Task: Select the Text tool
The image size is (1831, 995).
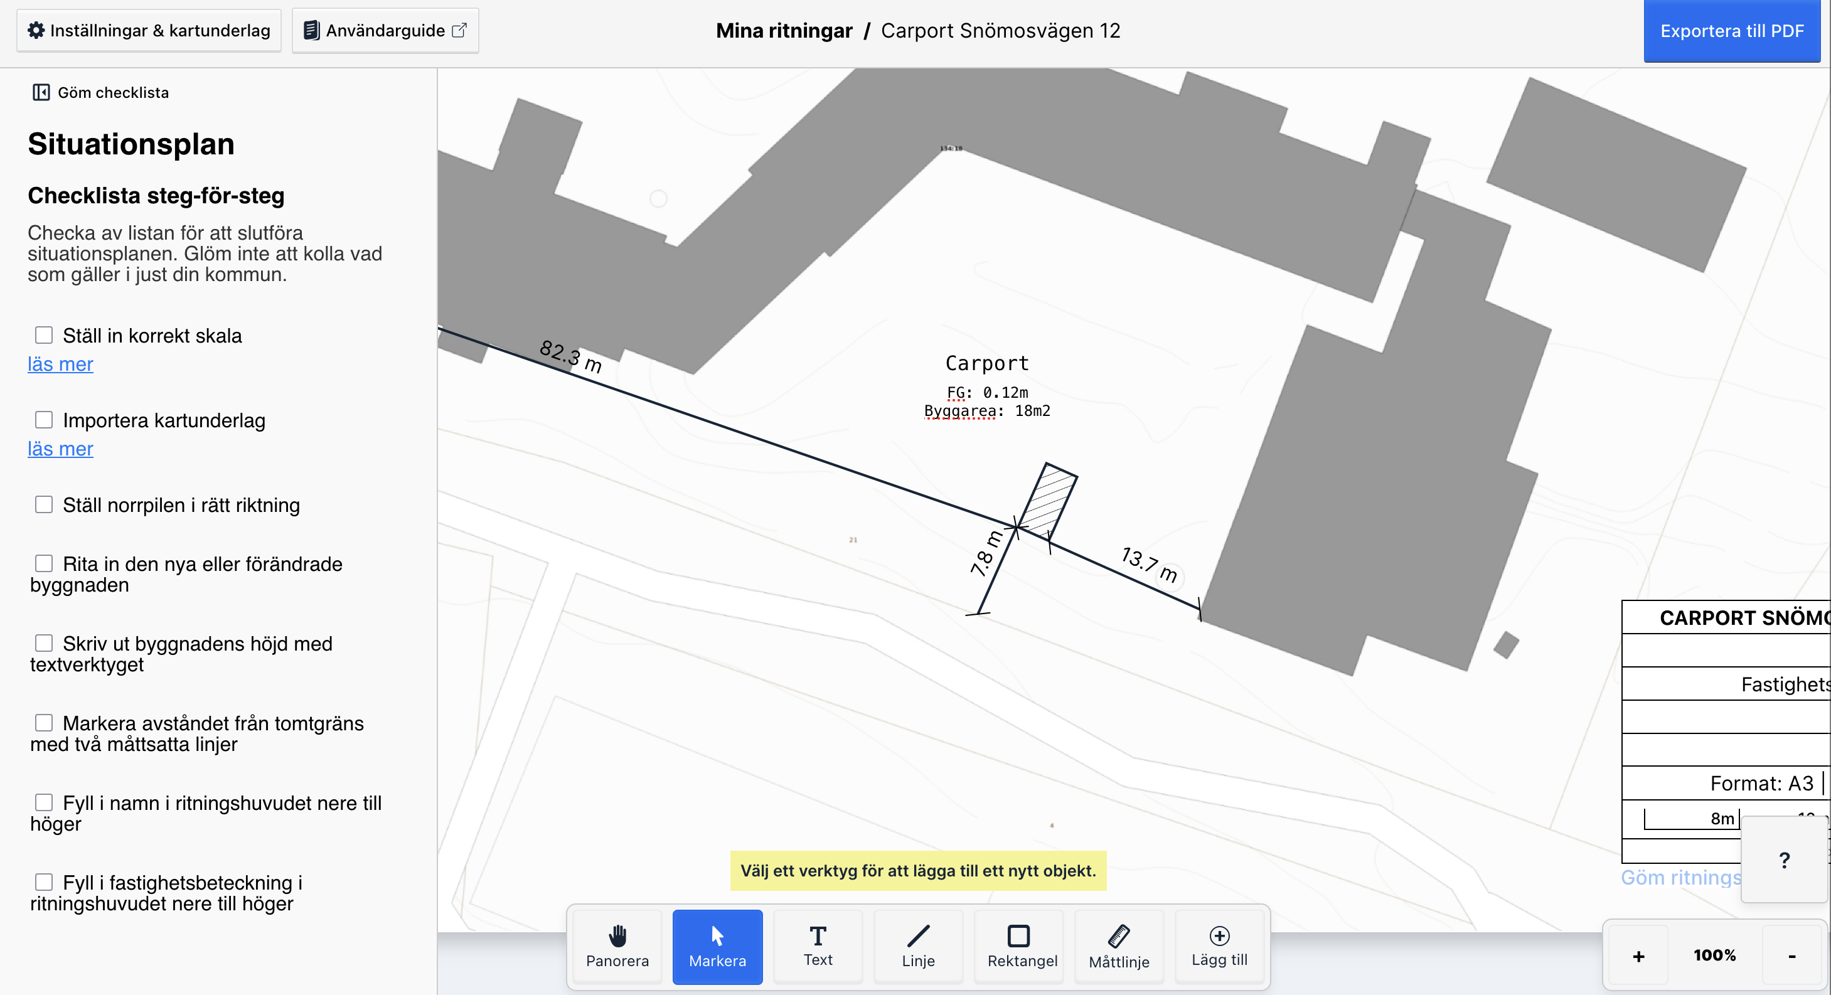Action: [818, 946]
